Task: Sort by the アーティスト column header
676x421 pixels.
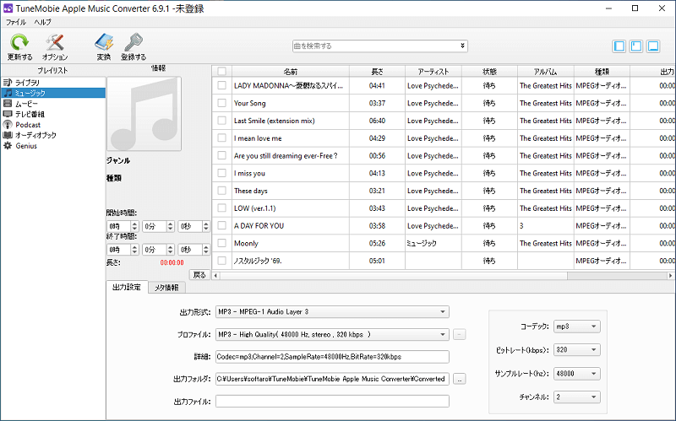Action: click(x=433, y=72)
